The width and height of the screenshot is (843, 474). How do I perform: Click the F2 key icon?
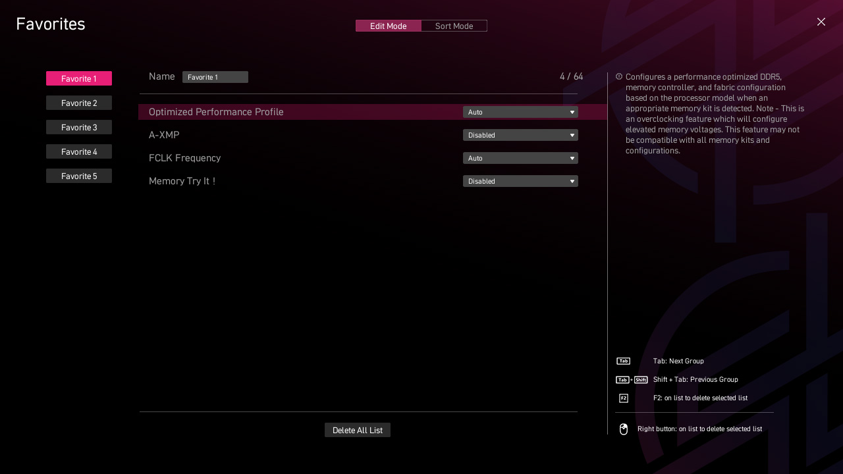pos(623,398)
